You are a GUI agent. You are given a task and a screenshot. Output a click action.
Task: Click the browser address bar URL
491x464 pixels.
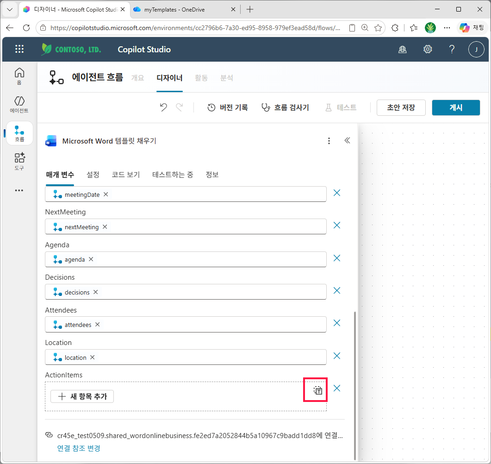pyautogui.click(x=195, y=28)
